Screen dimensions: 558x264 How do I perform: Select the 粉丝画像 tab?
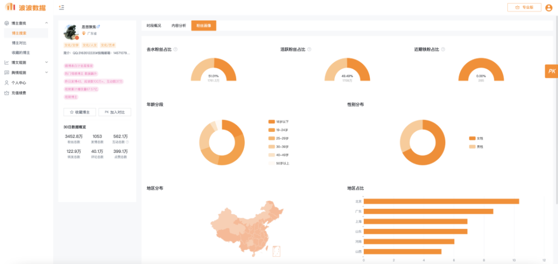pyautogui.click(x=204, y=26)
